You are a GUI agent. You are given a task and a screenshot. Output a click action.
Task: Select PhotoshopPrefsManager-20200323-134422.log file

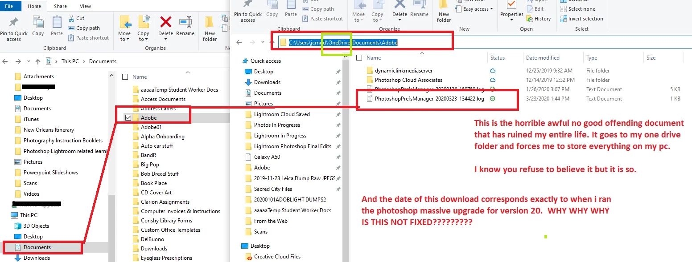429,99
